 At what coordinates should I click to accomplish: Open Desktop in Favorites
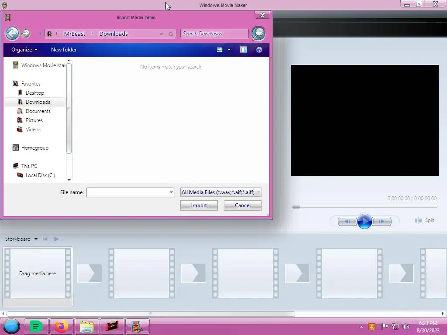(x=31, y=92)
